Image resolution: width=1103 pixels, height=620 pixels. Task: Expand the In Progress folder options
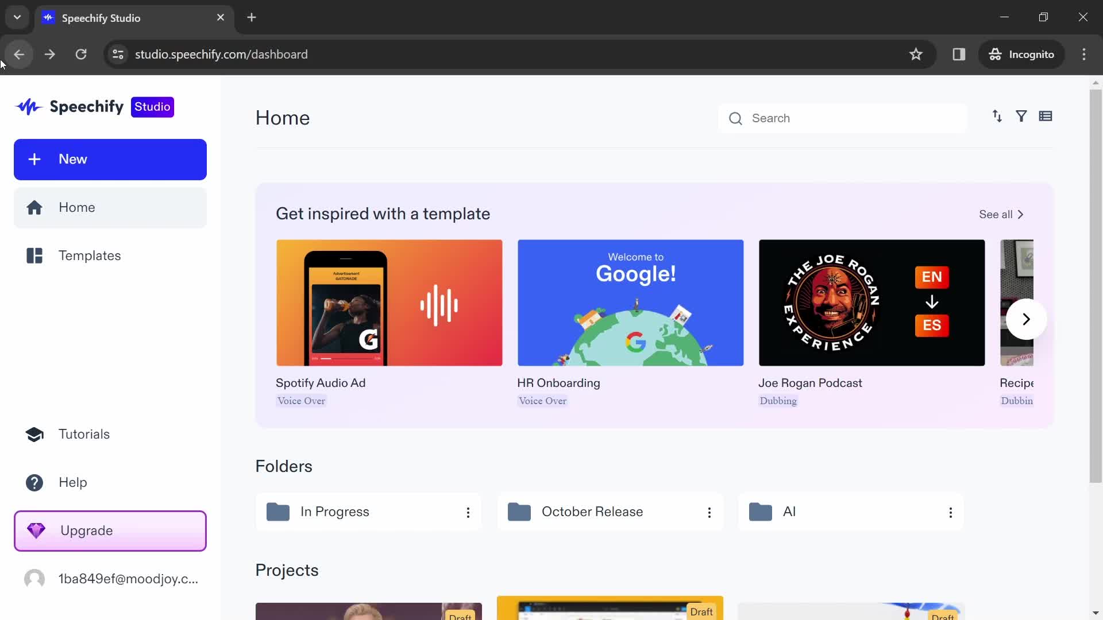[468, 513]
